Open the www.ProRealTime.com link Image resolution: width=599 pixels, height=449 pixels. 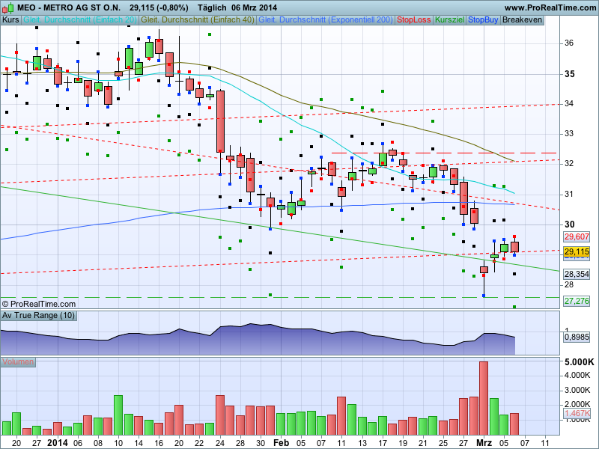[550, 7]
